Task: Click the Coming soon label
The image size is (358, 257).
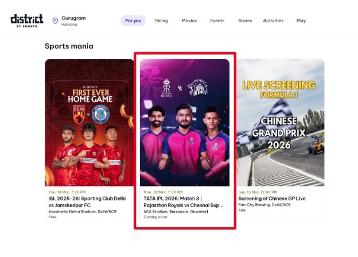Action: click(155, 217)
